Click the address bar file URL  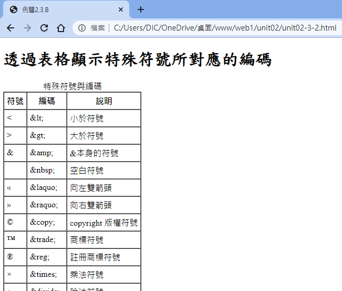point(225,28)
